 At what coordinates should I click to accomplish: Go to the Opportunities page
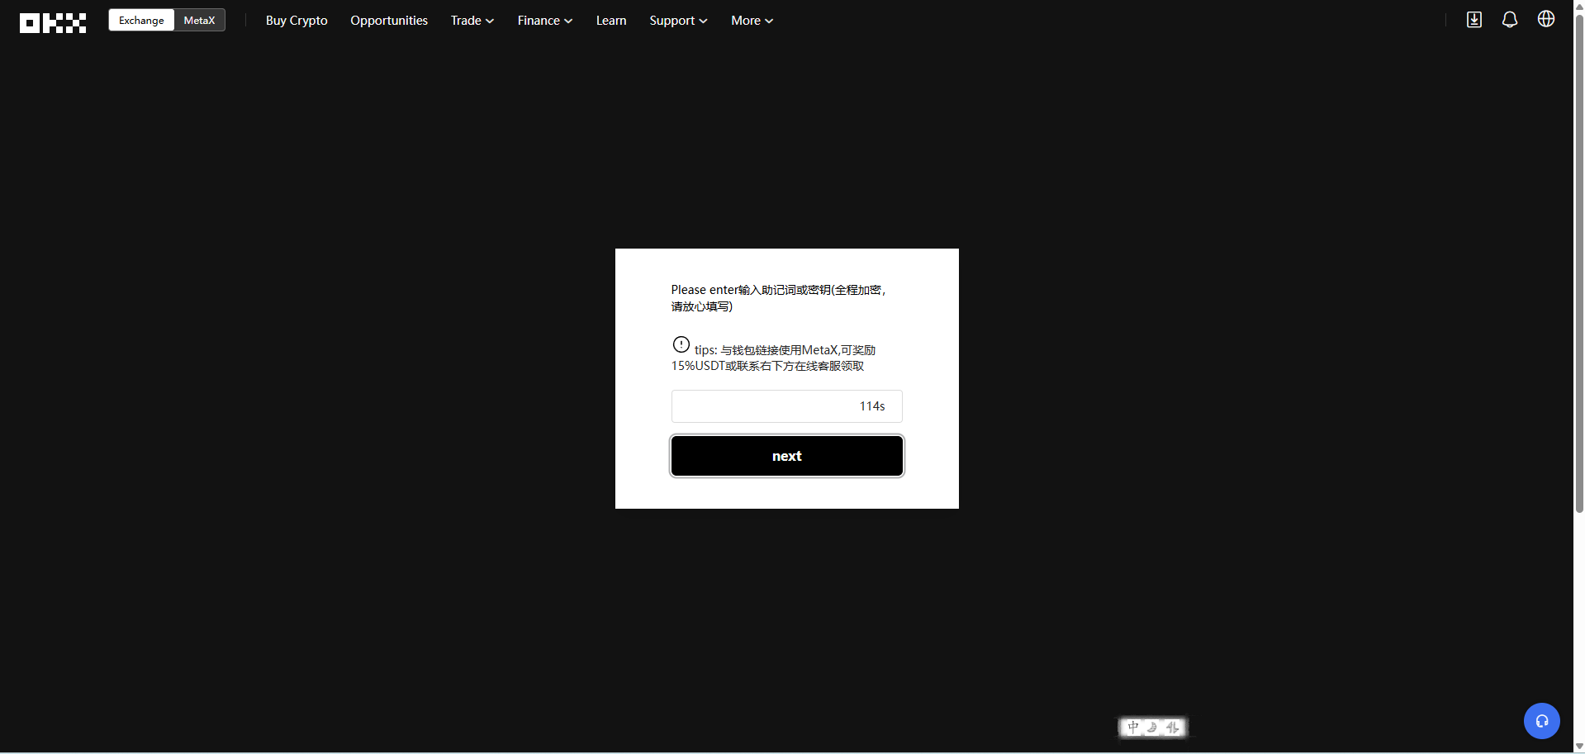click(x=389, y=21)
